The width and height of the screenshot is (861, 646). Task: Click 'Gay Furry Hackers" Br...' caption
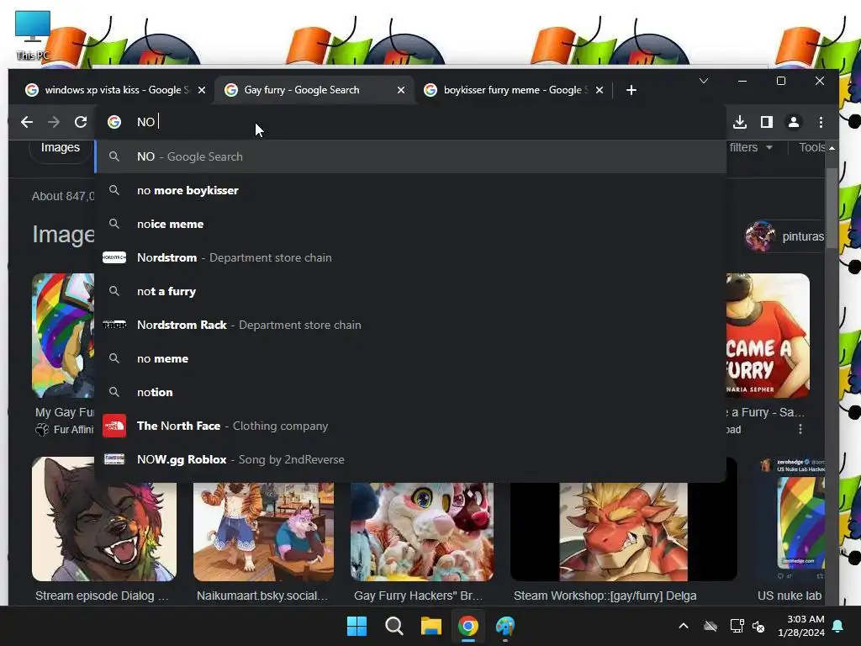pyautogui.click(x=419, y=596)
